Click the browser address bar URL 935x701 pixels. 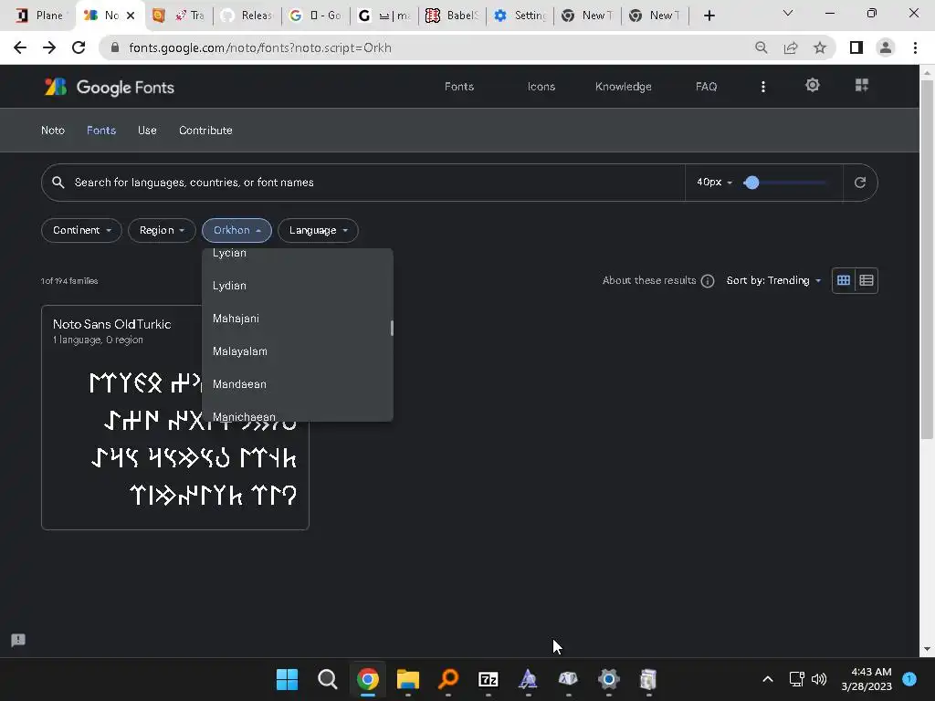pyautogui.click(x=260, y=47)
